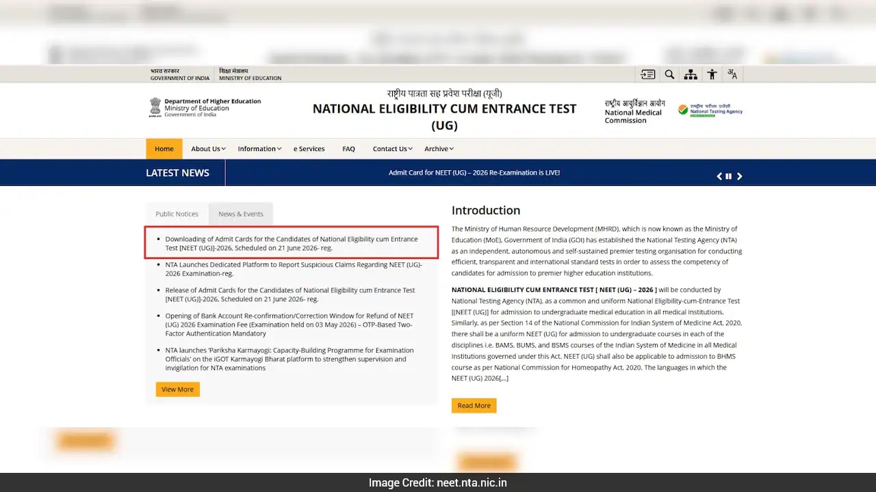Open the search magnifier icon
This screenshot has width=876, height=492.
coord(669,74)
